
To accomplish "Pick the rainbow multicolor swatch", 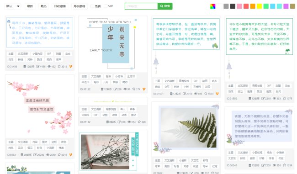I will click(213, 6).
